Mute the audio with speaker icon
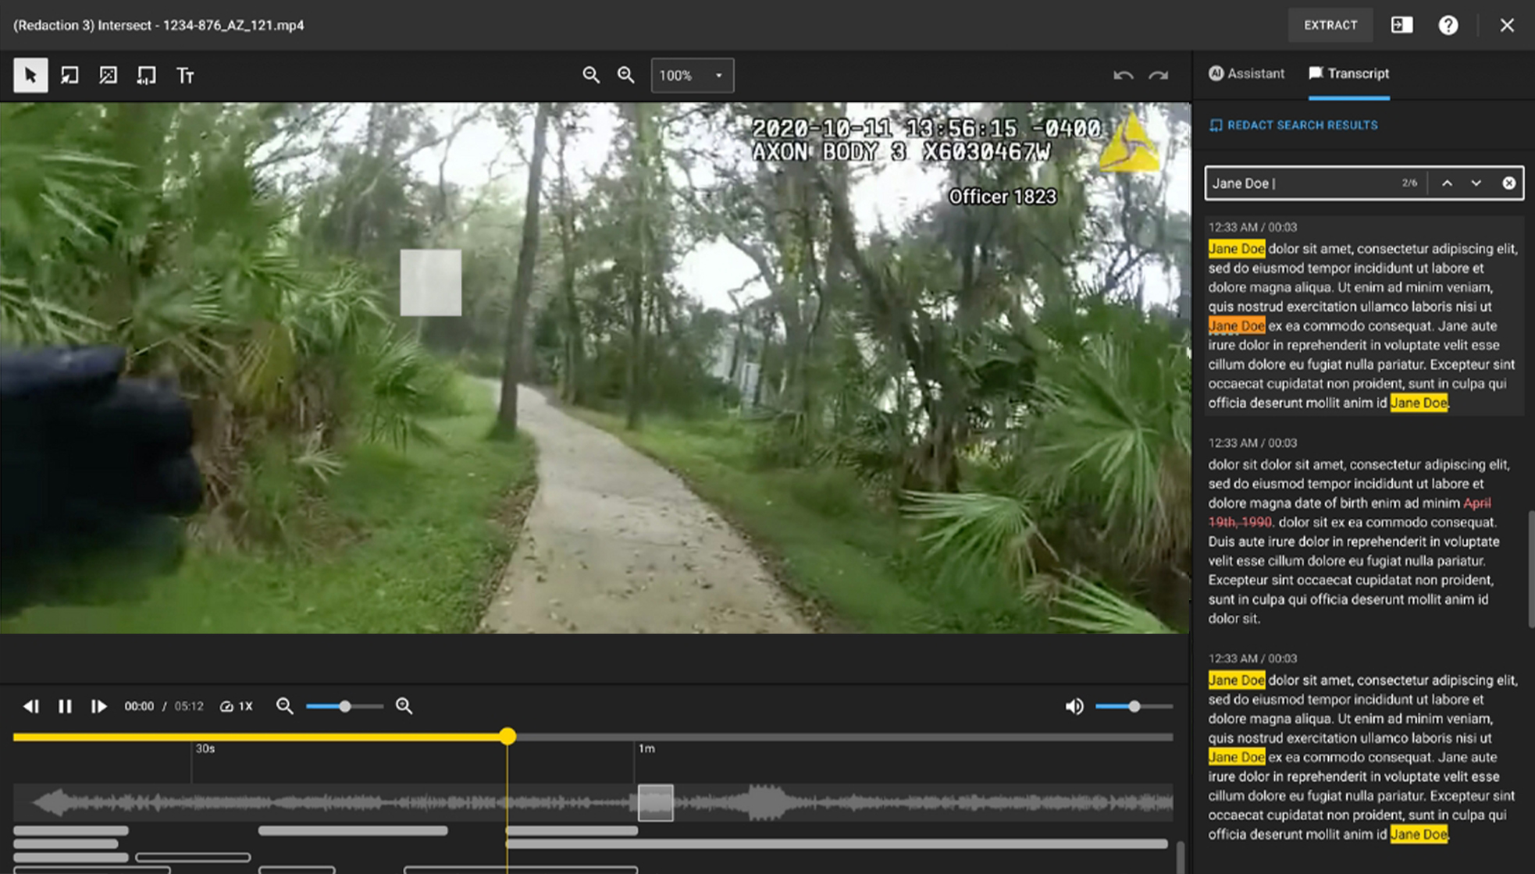1535x874 pixels. pyautogui.click(x=1074, y=706)
